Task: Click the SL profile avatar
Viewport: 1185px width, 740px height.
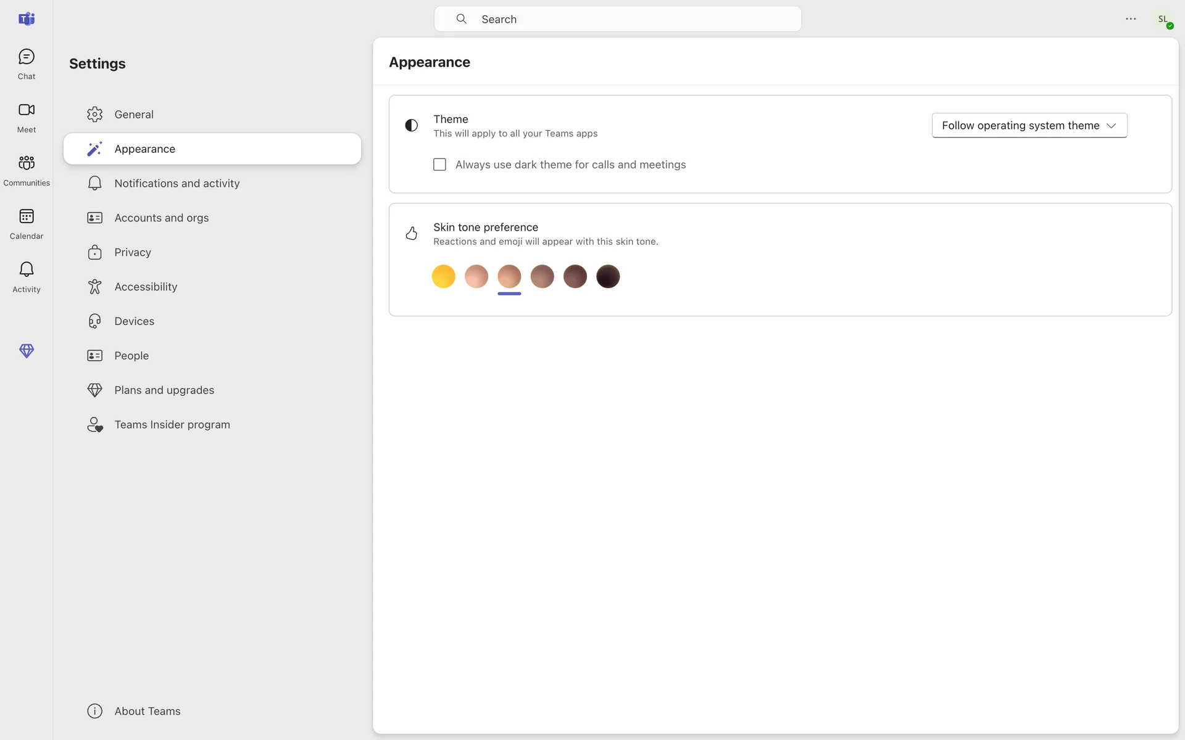Action: [x=1163, y=20]
